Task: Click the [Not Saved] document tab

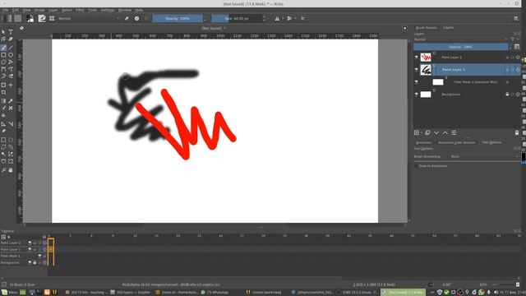Action: point(214,29)
